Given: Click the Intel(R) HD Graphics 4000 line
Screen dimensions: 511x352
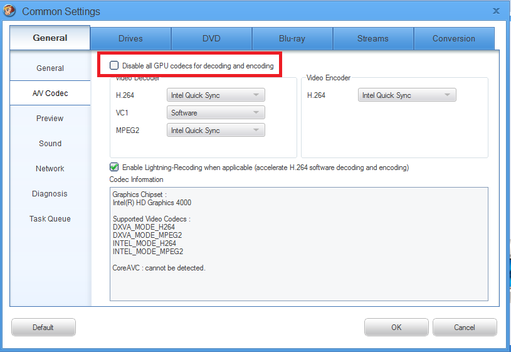Looking at the screenshot, I should 152,203.
